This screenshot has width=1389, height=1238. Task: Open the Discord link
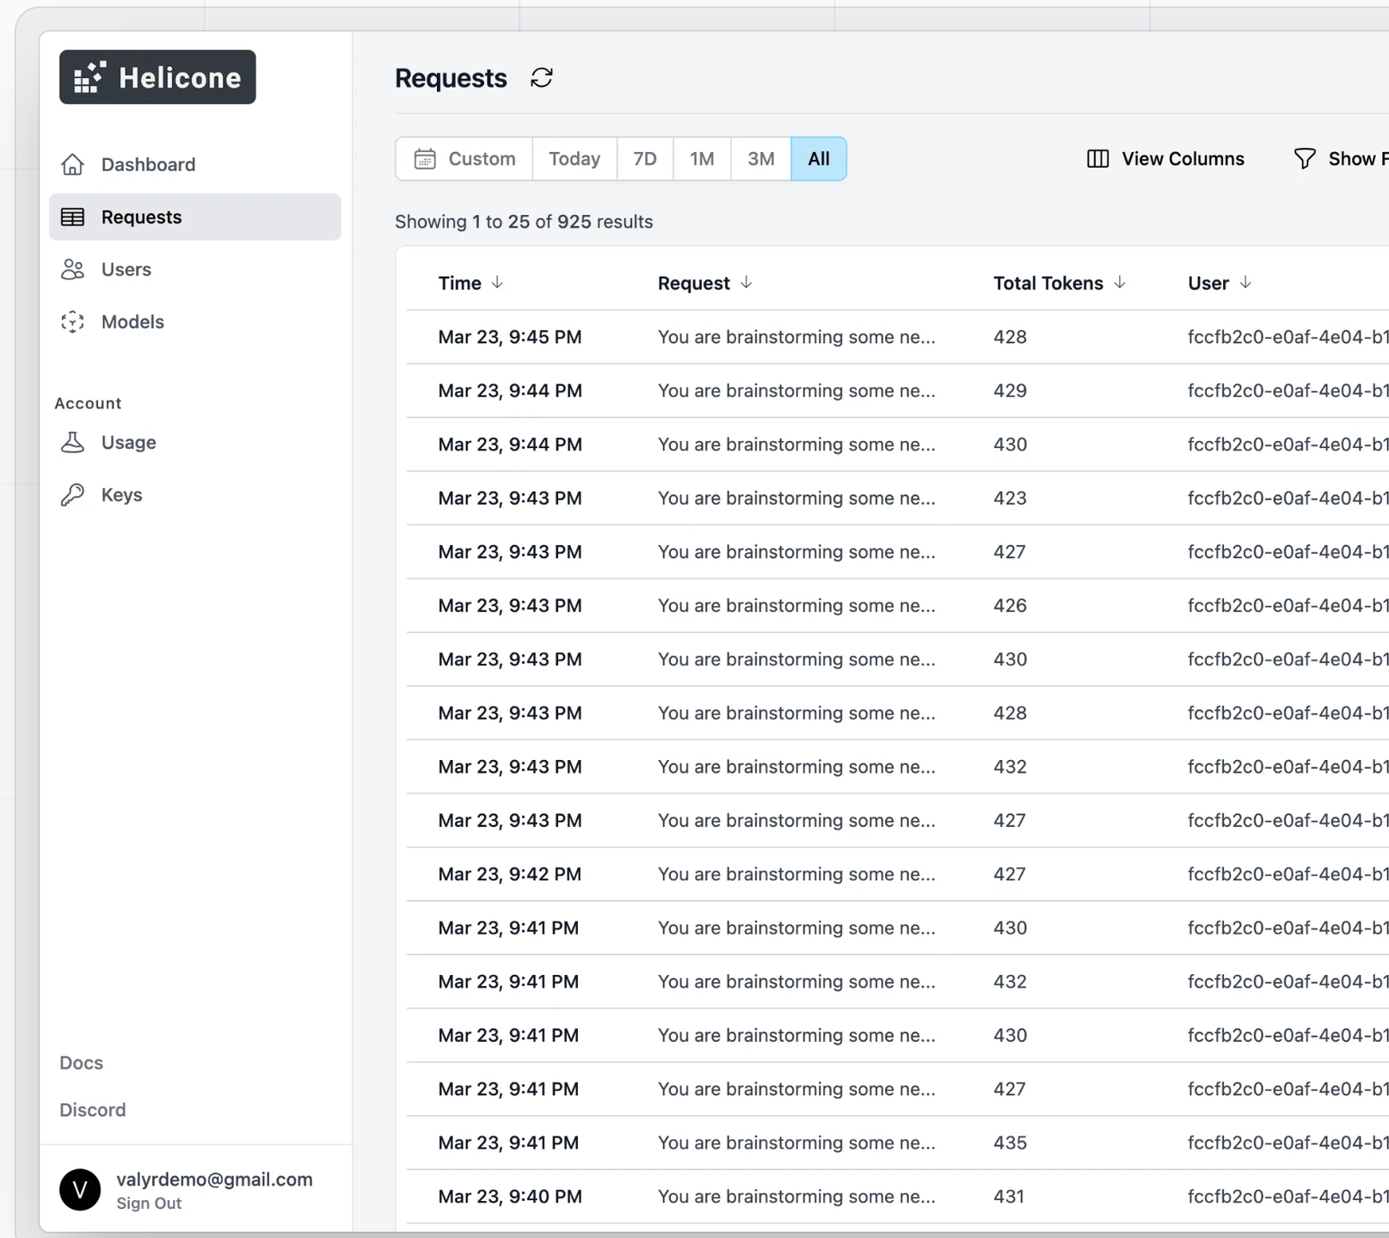point(93,1110)
